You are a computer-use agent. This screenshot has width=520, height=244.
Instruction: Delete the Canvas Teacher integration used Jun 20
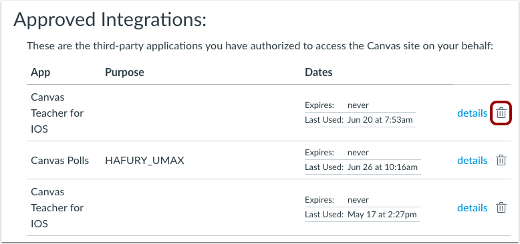tap(501, 113)
